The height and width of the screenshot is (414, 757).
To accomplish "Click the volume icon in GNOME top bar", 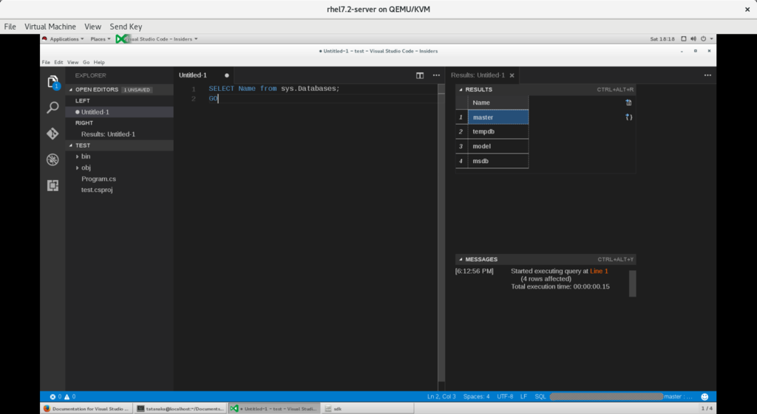I will [x=693, y=39].
